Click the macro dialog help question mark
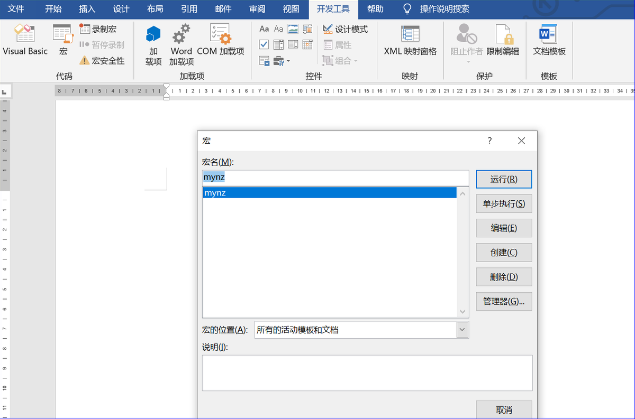The image size is (635, 419). coord(490,141)
